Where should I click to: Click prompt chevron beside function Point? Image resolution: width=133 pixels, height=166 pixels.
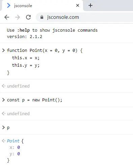(3, 50)
